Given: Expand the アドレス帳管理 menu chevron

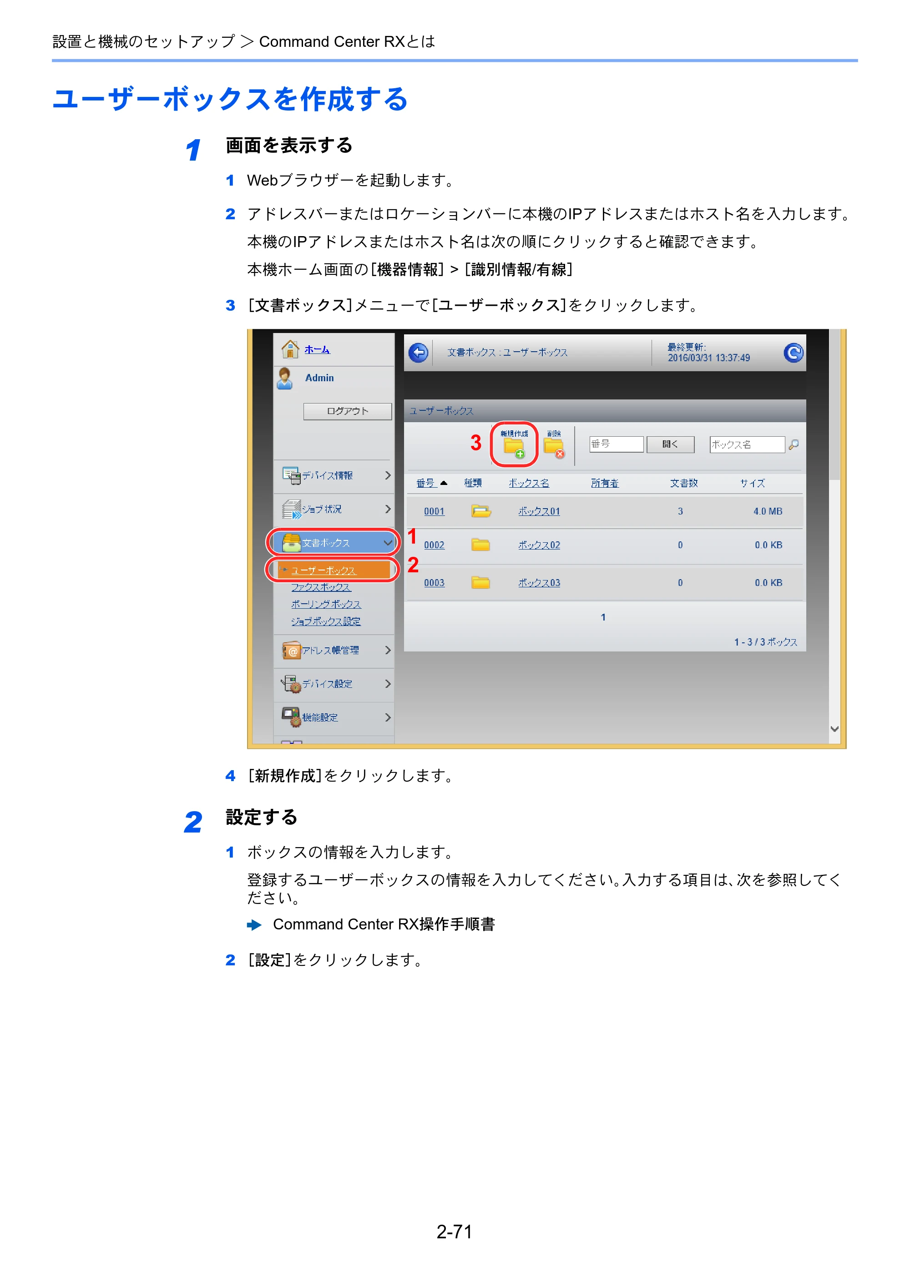Looking at the screenshot, I should tap(388, 650).
